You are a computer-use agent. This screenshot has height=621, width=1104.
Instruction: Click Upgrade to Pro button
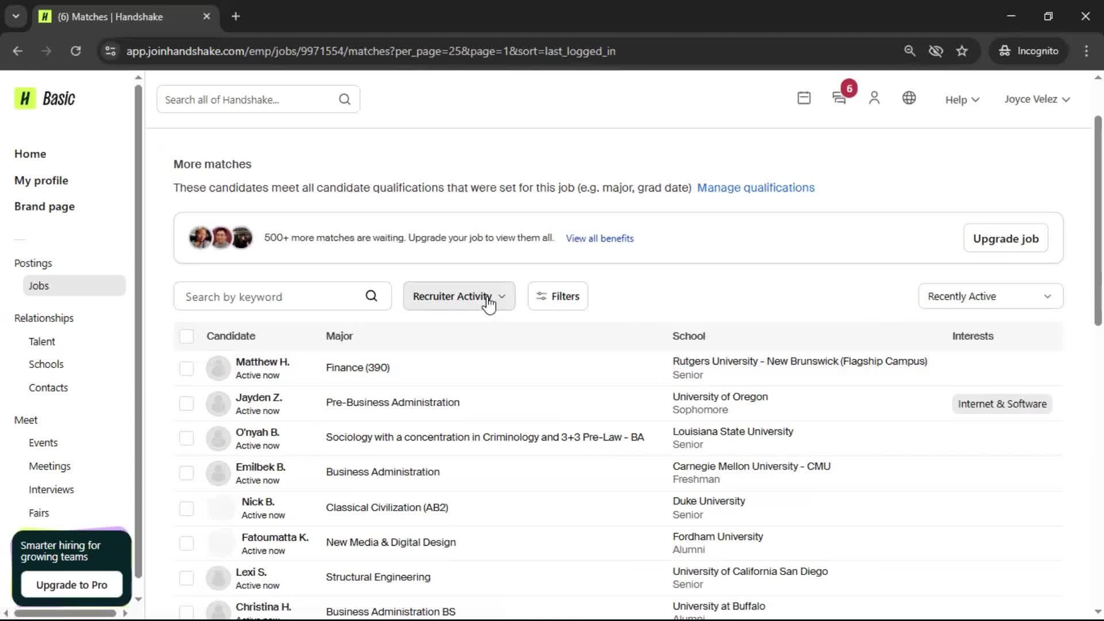click(x=72, y=585)
